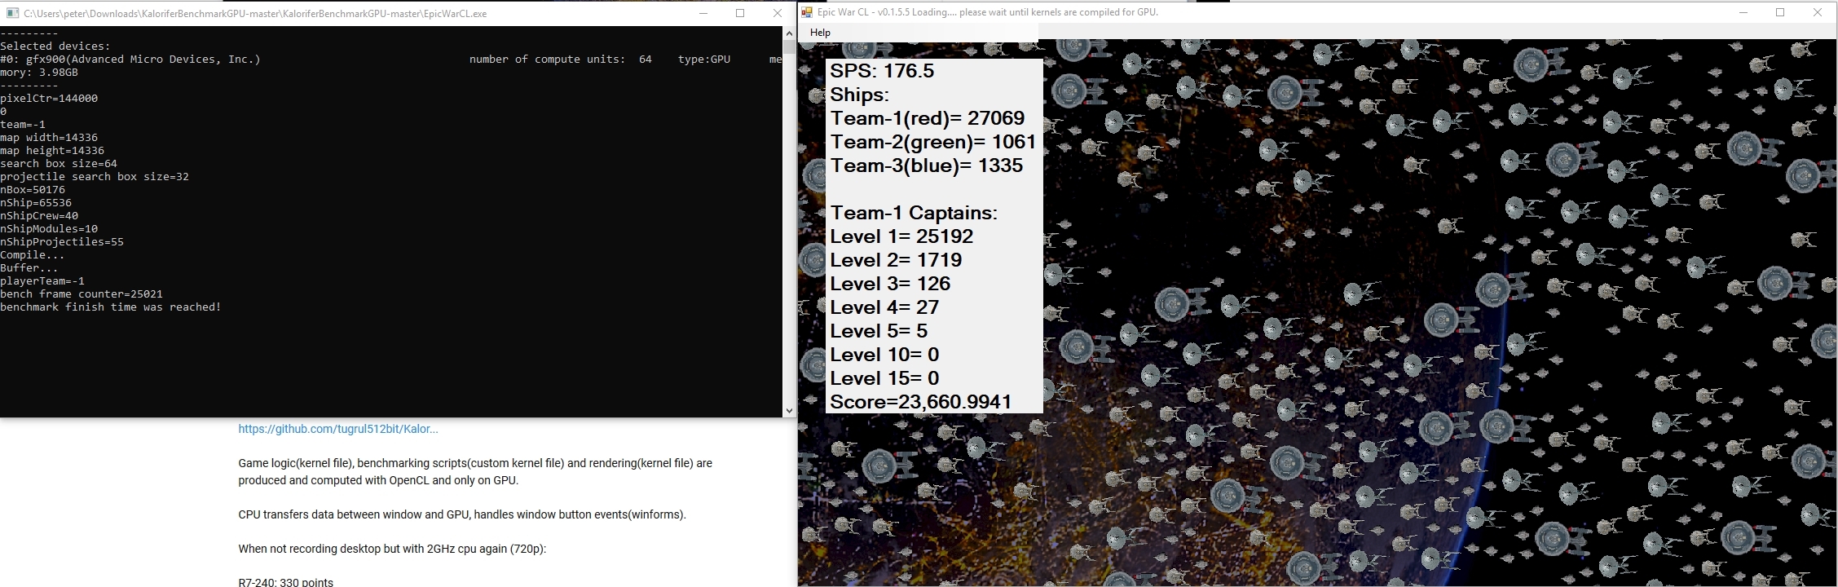Screen dimensions: 1838x587
Task: Click the console line 'nShip=65536'
Action: (x=36, y=203)
